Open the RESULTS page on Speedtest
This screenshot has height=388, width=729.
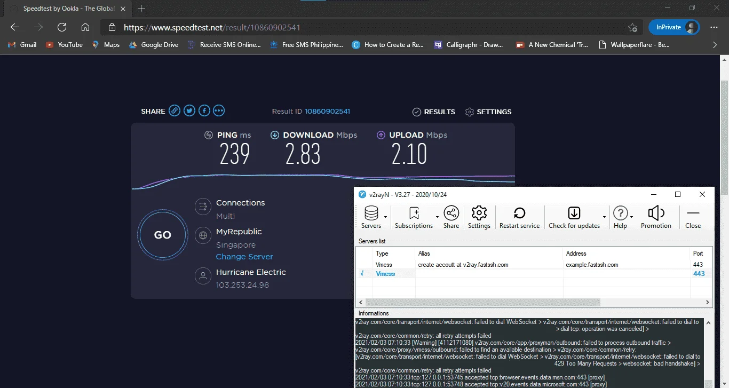(x=434, y=112)
